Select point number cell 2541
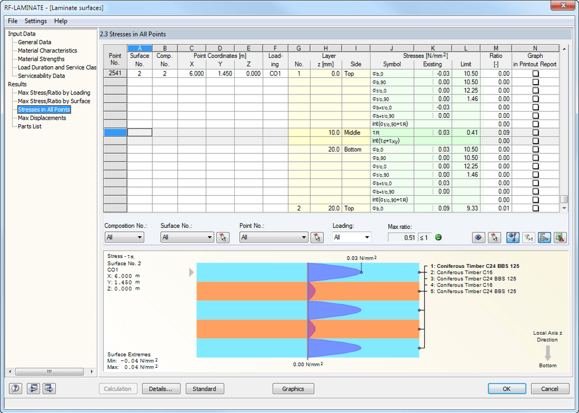The height and width of the screenshot is (413, 579). tap(115, 73)
